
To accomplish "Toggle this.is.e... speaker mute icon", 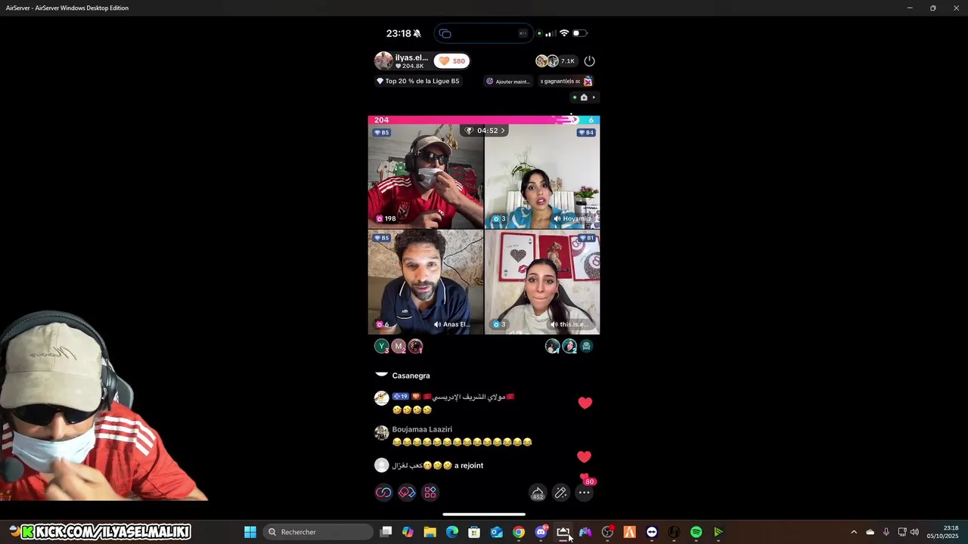I will point(554,324).
